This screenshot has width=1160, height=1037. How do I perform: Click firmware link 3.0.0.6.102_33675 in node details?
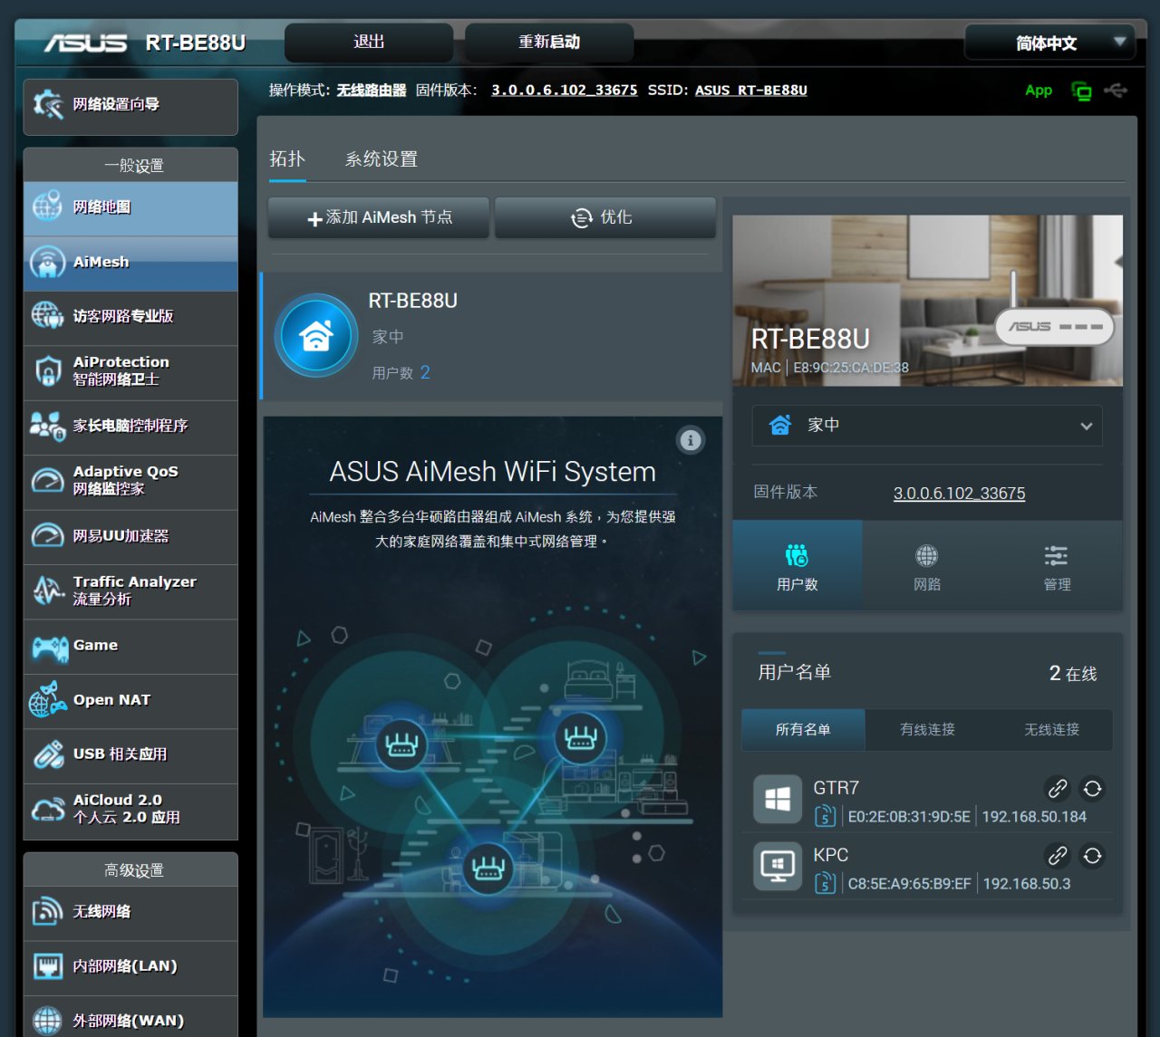point(959,494)
